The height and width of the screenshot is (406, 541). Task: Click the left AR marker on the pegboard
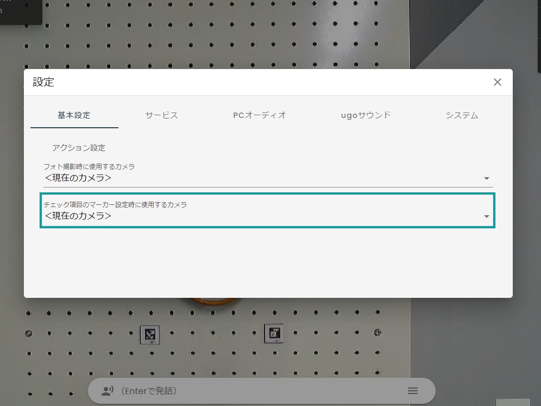pyautogui.click(x=150, y=335)
